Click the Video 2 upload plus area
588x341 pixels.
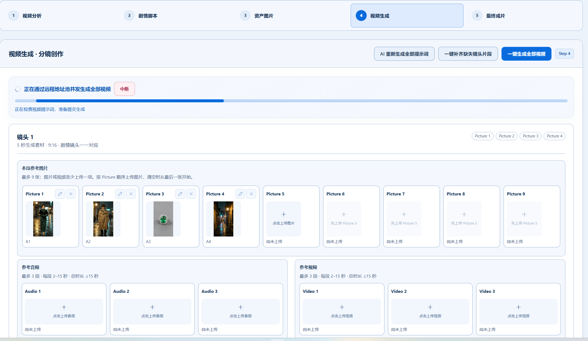[x=430, y=311]
